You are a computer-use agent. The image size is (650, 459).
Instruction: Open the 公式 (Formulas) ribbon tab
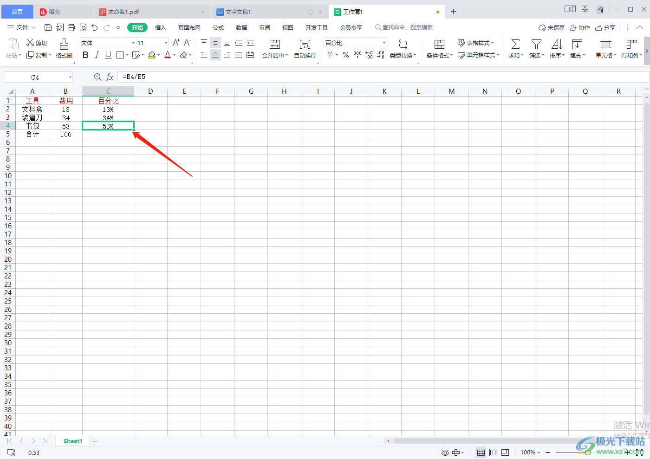218,28
